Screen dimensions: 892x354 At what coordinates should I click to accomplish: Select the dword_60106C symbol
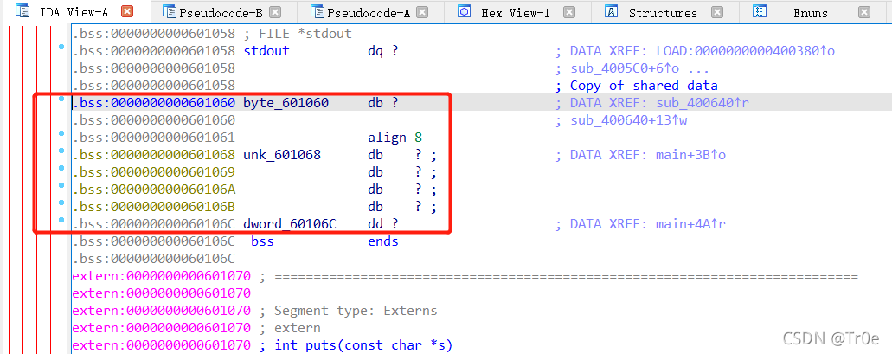290,224
